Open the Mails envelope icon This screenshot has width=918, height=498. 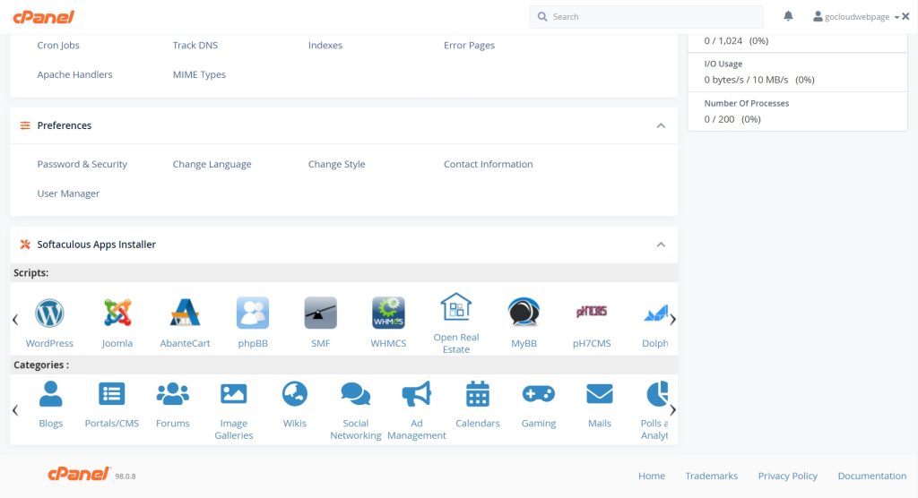click(600, 394)
